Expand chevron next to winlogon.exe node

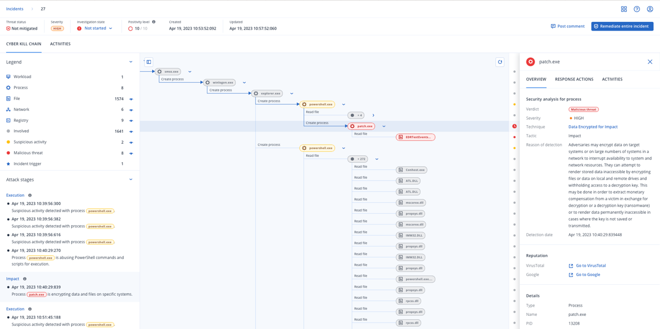pyautogui.click(x=244, y=83)
